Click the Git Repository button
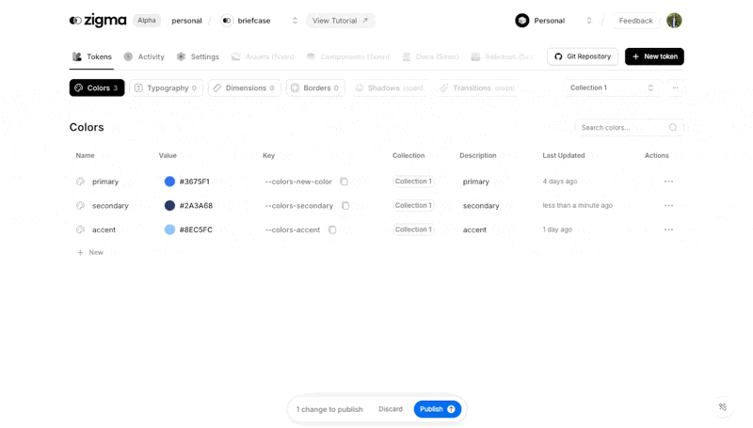Image resolution: width=753 pixels, height=428 pixels. click(582, 56)
